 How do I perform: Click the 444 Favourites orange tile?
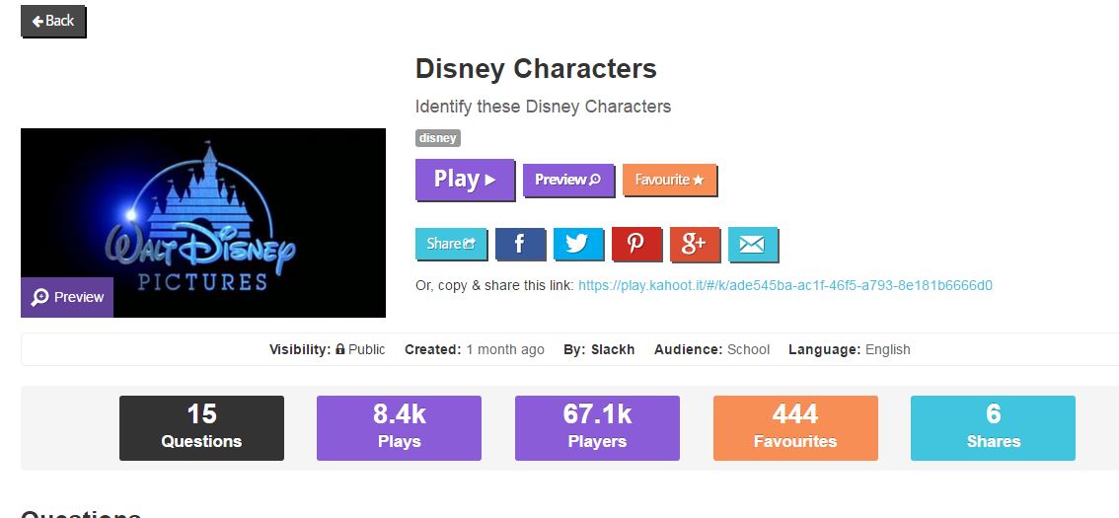tap(795, 428)
